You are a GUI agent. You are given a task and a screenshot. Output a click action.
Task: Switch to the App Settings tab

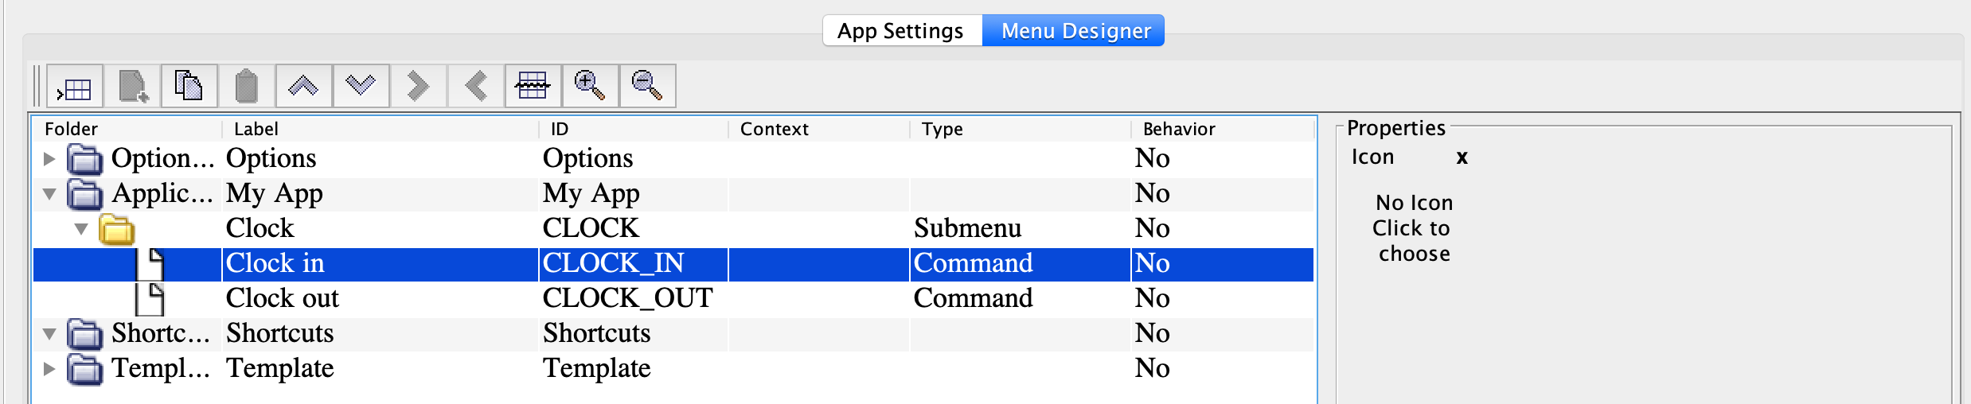tap(900, 31)
